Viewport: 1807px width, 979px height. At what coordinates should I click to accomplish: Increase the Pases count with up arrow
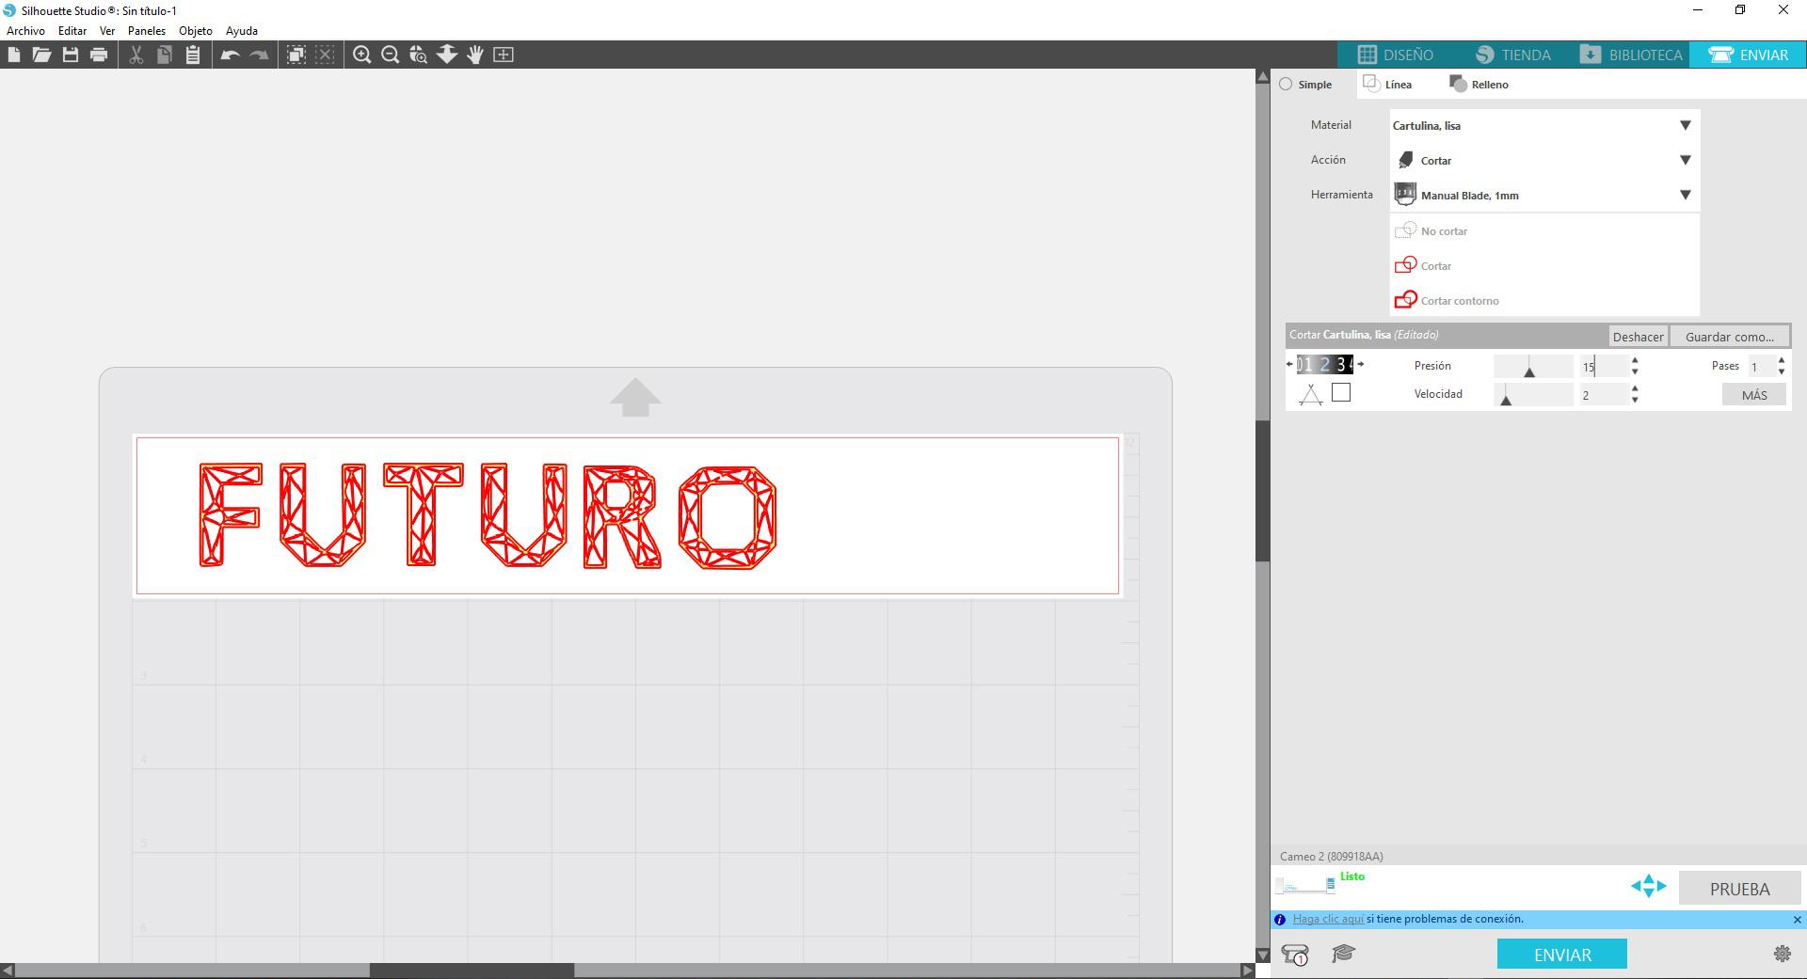pos(1782,360)
